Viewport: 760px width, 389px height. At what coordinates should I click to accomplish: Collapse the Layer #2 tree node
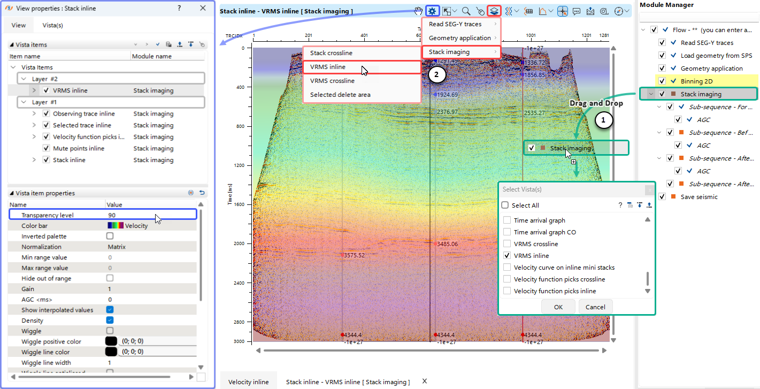tap(24, 79)
